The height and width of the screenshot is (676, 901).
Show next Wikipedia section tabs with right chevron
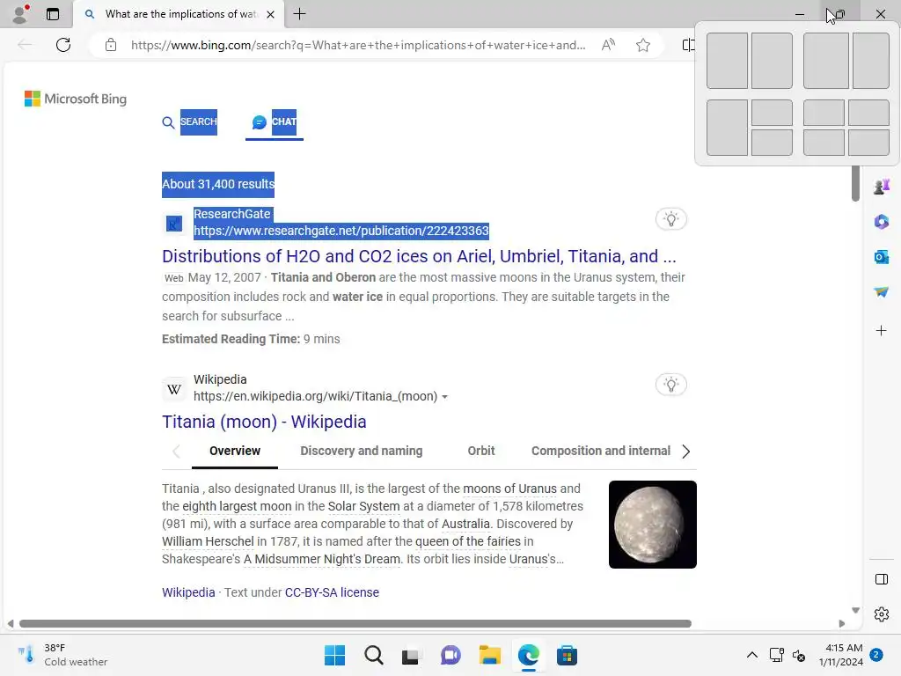coord(685,452)
